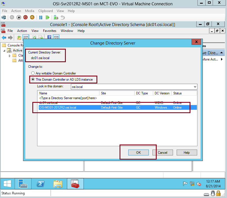
Task: Click the green Reset/Start play icon
Action: pos(47,17)
